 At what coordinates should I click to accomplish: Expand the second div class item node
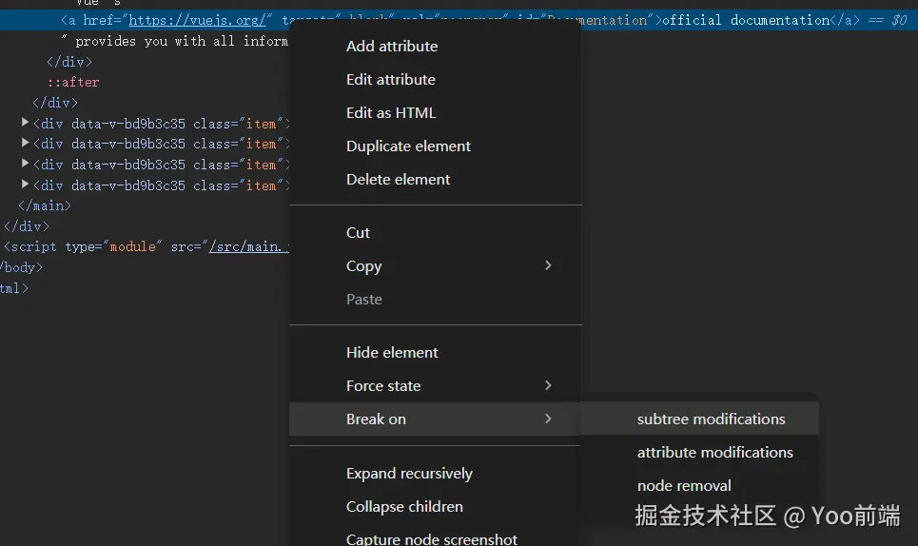(25, 143)
